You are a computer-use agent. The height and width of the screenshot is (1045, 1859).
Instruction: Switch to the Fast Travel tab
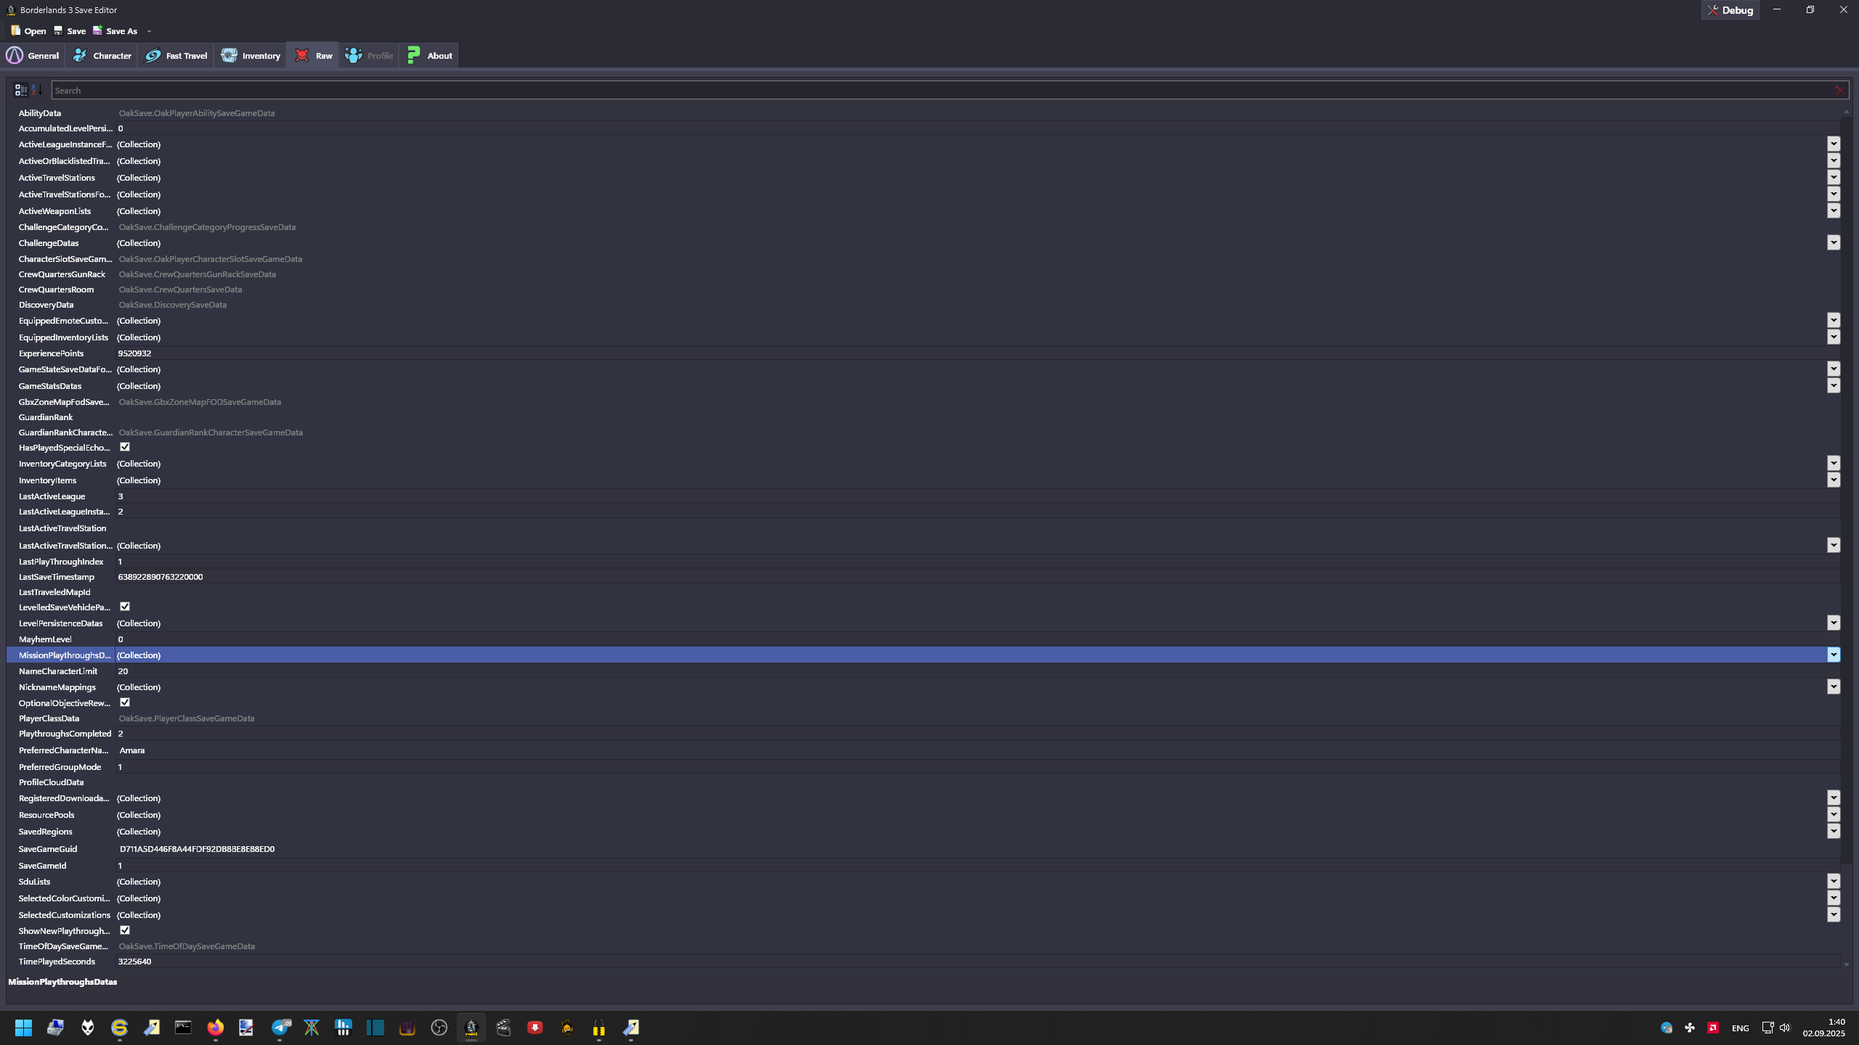pos(176,56)
